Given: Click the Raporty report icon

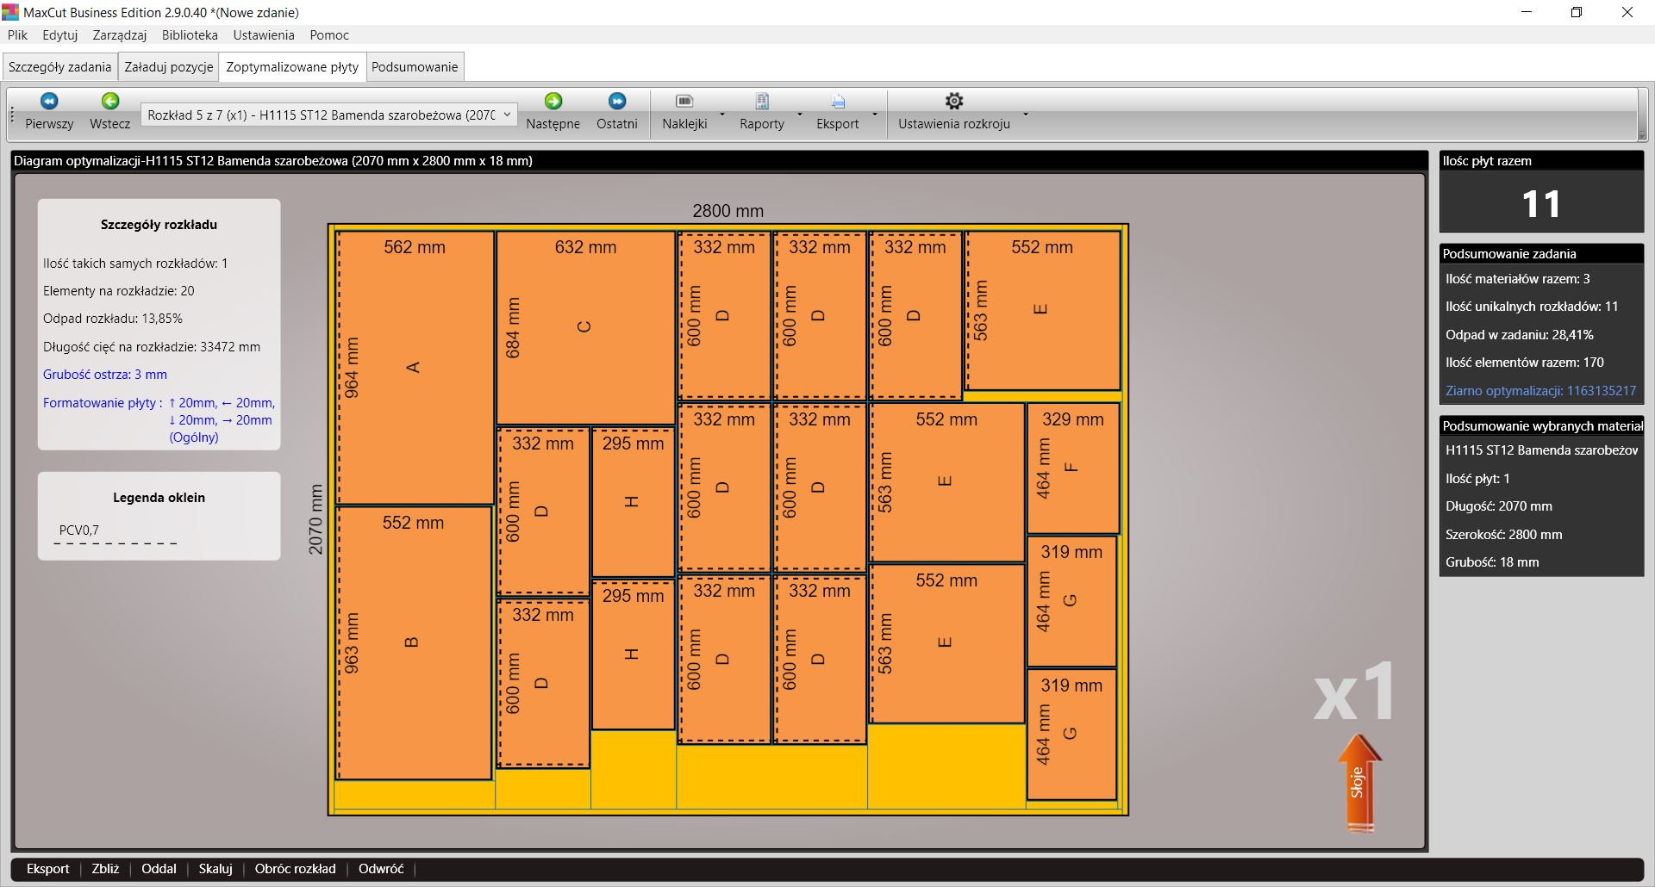Looking at the screenshot, I should click(762, 102).
